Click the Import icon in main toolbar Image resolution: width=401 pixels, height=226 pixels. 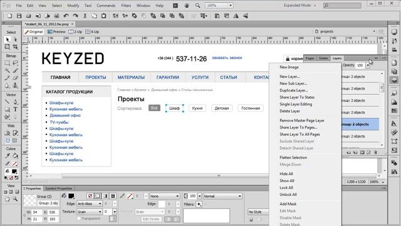(38, 16)
